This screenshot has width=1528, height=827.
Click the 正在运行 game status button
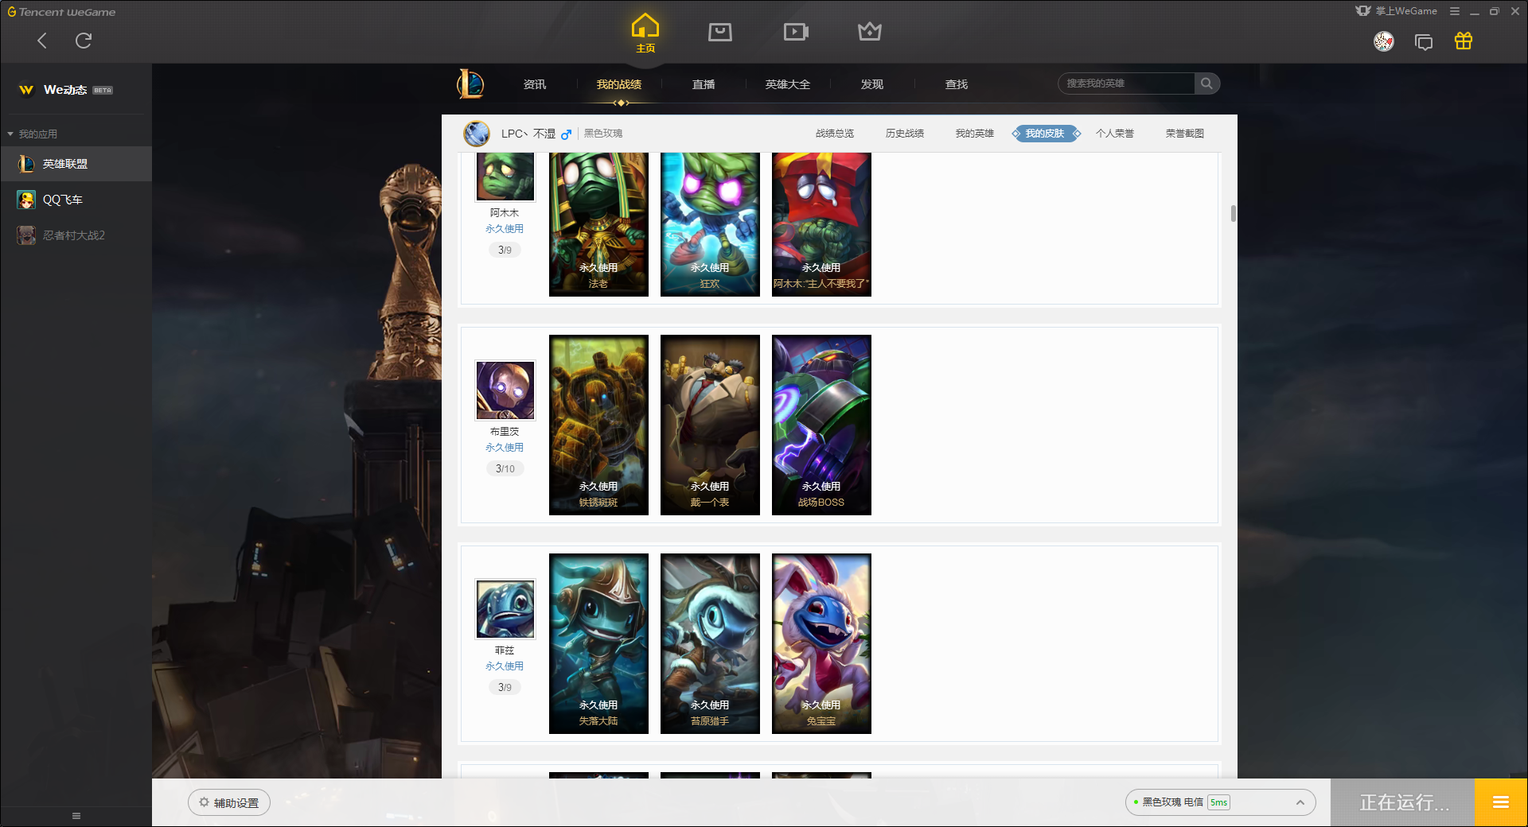[x=1403, y=802]
